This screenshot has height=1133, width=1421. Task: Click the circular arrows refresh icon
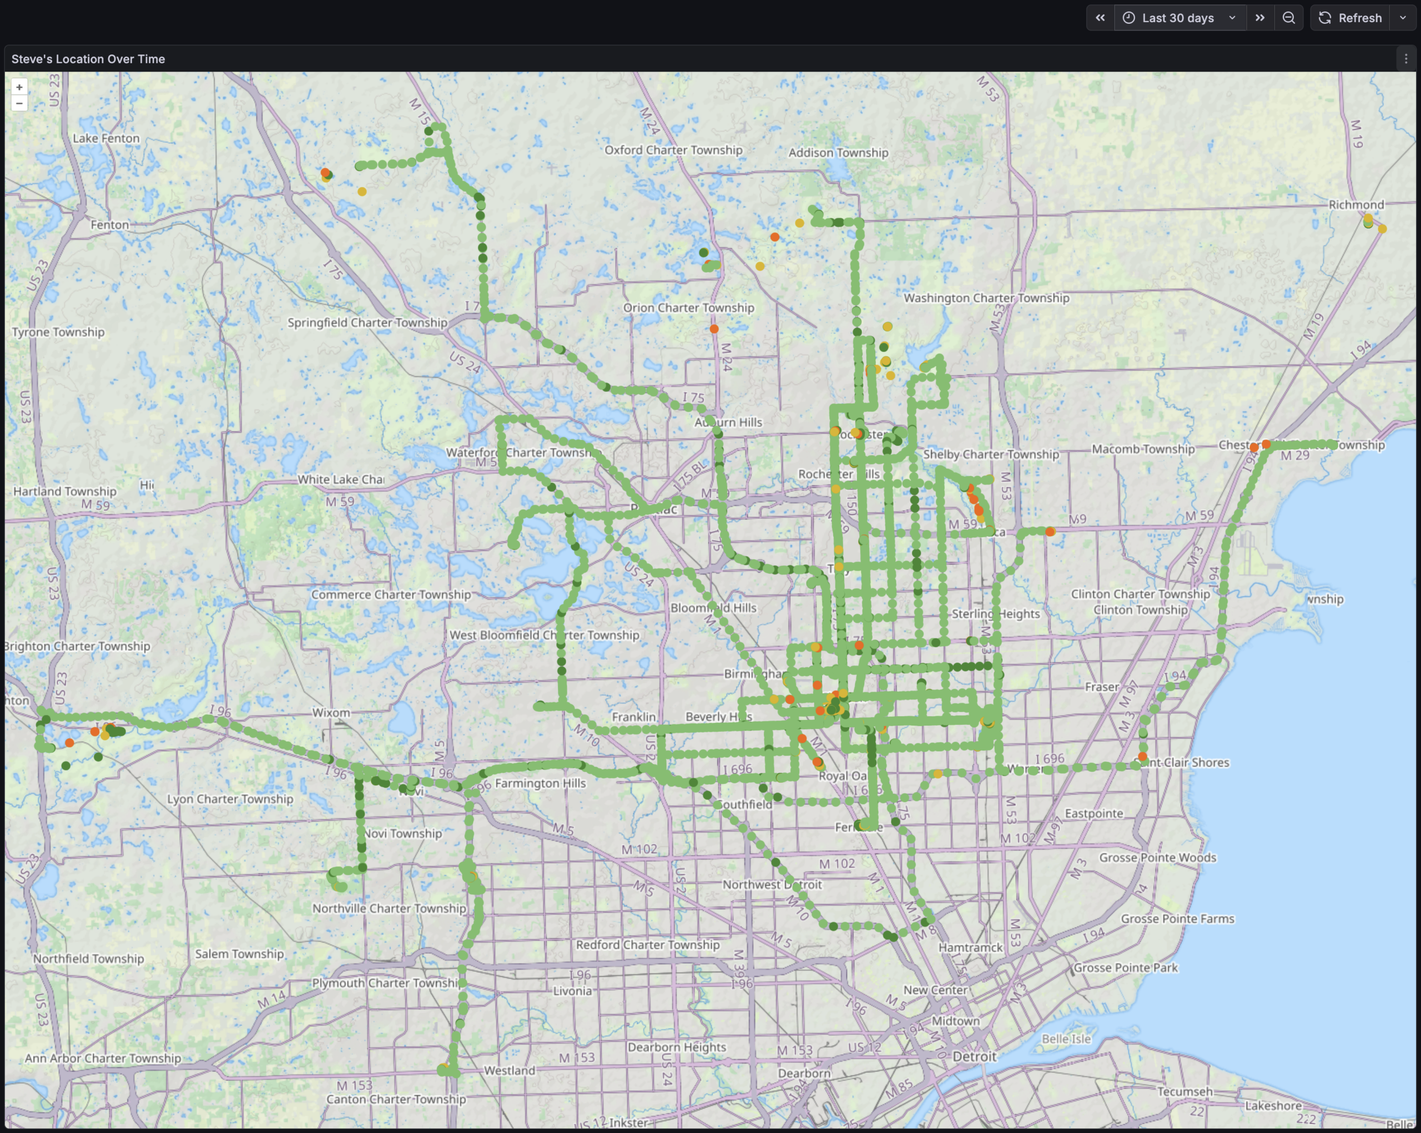tap(1325, 18)
